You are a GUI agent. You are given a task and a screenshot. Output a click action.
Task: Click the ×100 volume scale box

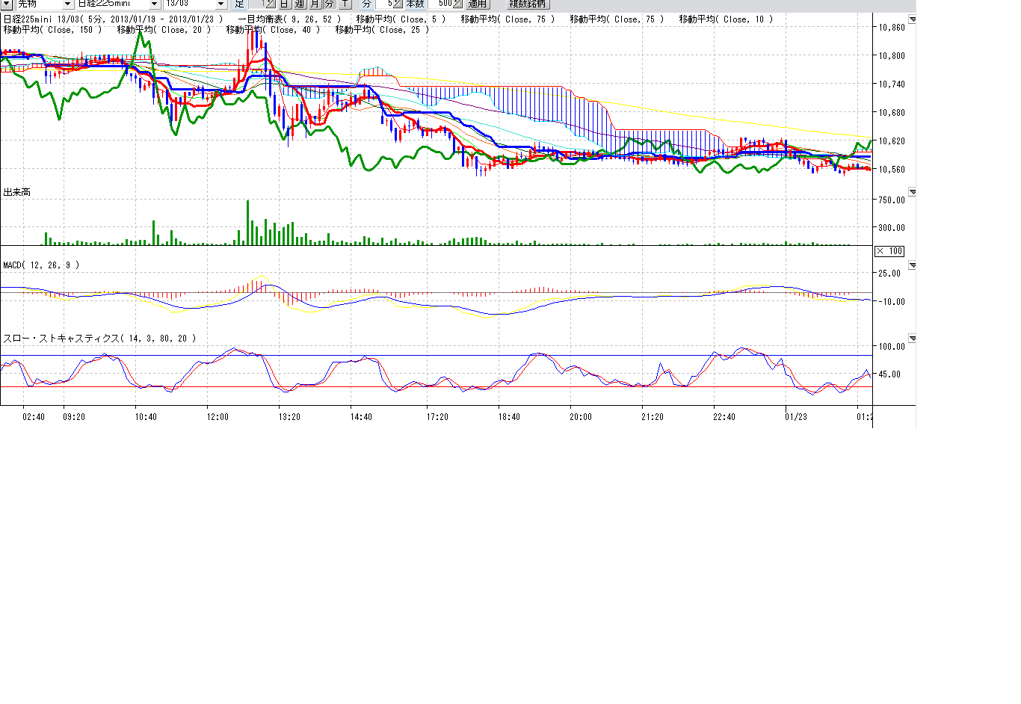pyautogui.click(x=889, y=251)
